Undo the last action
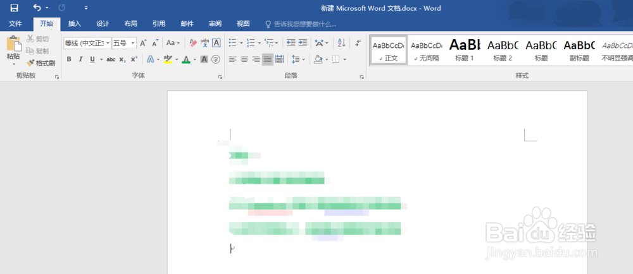 pos(37,8)
